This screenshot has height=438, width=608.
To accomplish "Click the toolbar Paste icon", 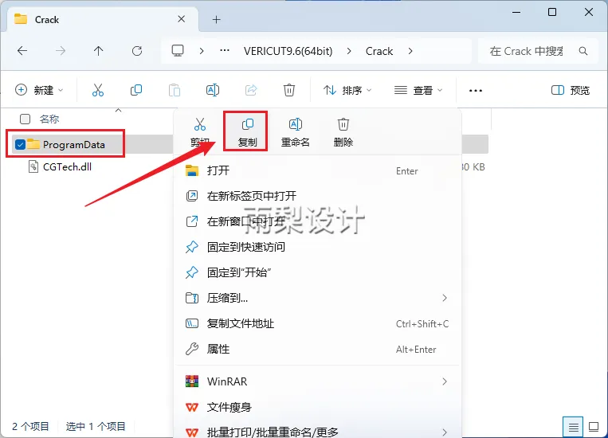I will [175, 90].
